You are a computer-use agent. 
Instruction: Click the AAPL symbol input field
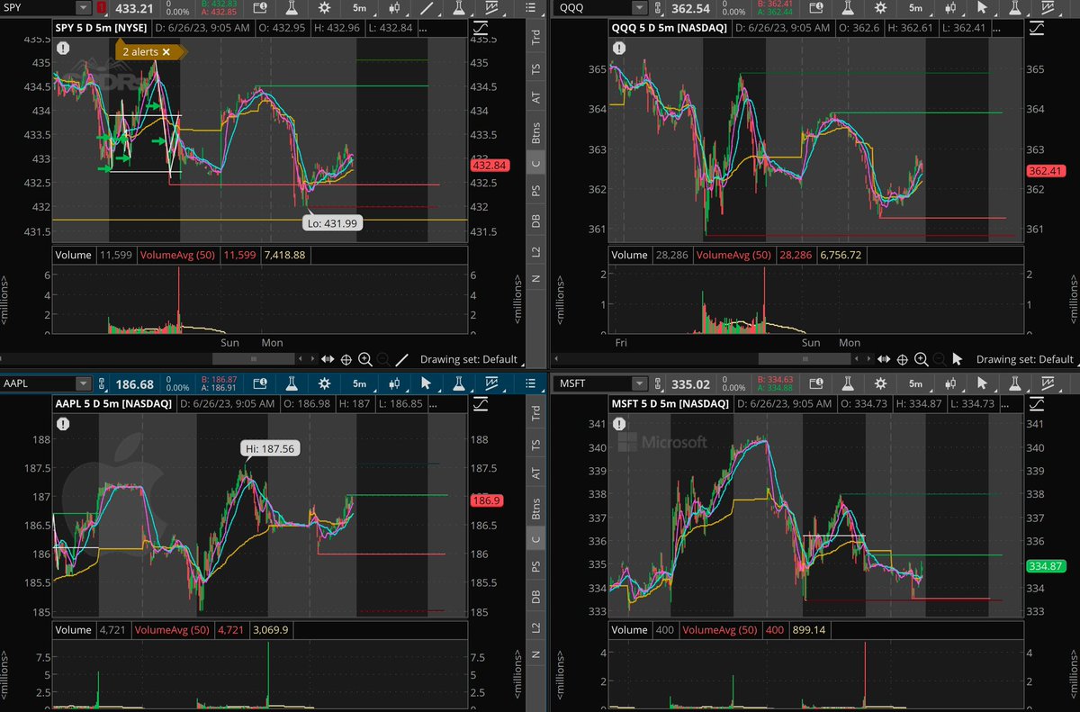[39, 384]
